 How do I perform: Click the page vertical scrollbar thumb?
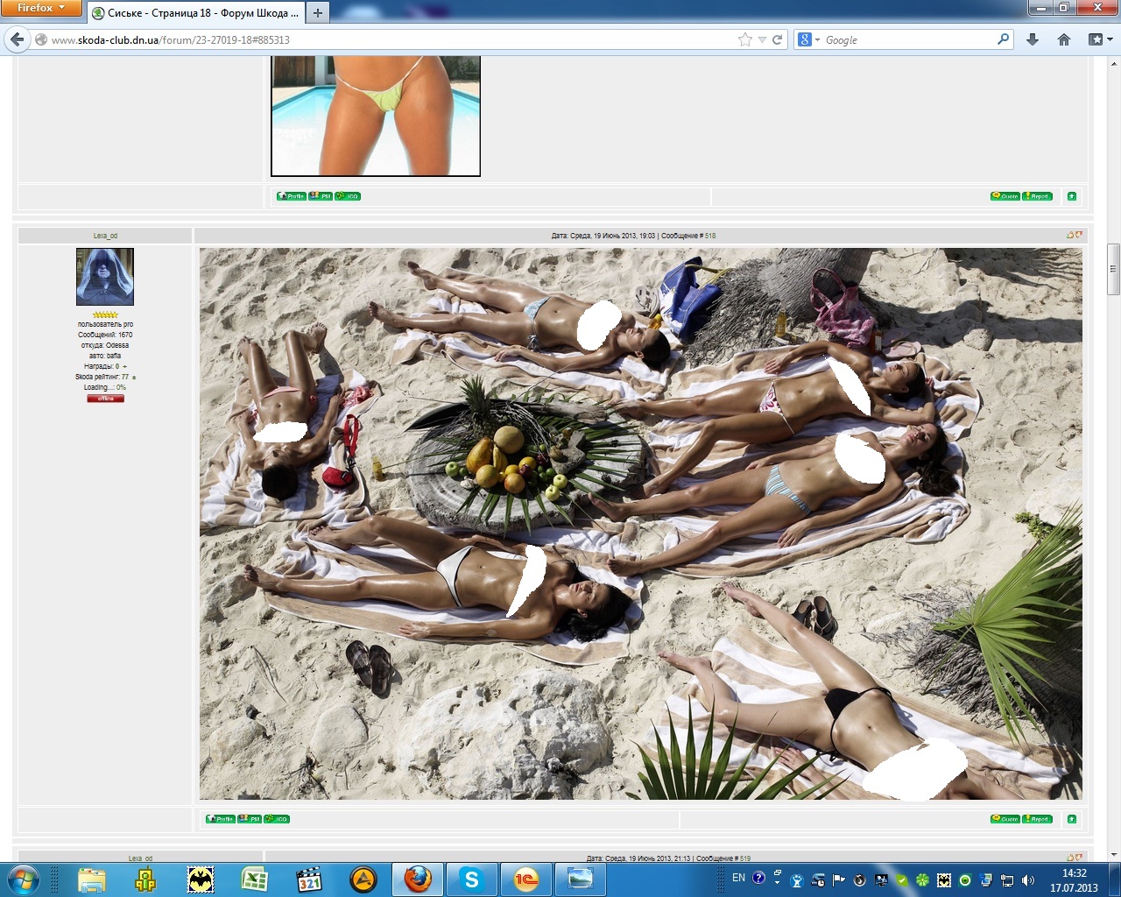[x=1113, y=270]
